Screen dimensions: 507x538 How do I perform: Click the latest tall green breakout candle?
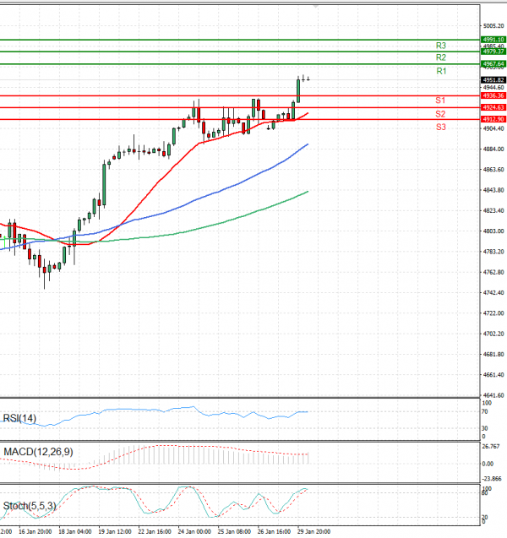[298, 91]
